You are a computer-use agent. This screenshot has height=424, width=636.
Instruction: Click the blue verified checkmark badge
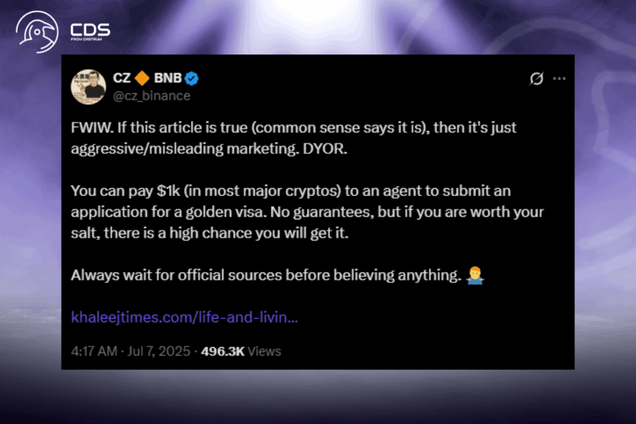coord(192,79)
